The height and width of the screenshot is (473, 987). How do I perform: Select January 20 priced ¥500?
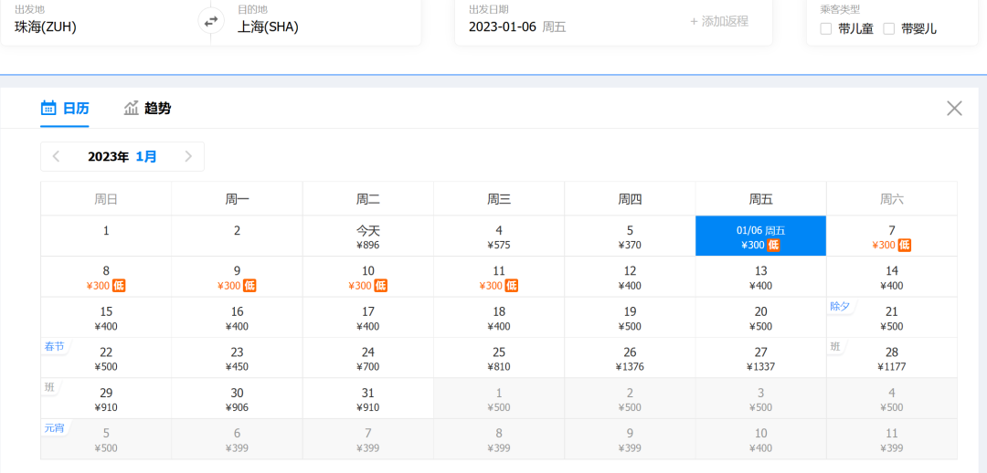click(x=760, y=318)
